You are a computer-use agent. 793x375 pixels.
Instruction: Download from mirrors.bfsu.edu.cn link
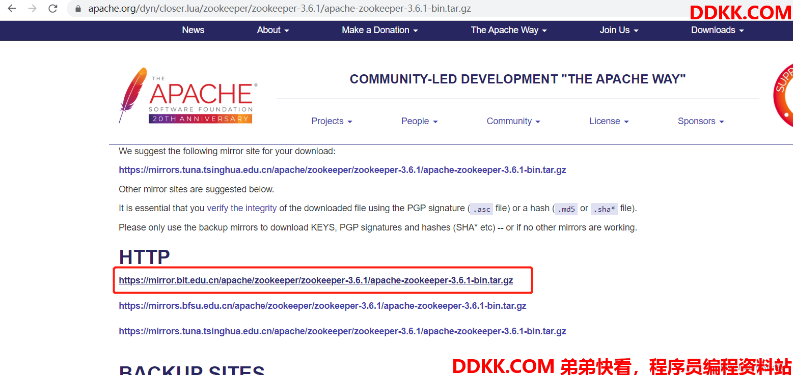[322, 306]
